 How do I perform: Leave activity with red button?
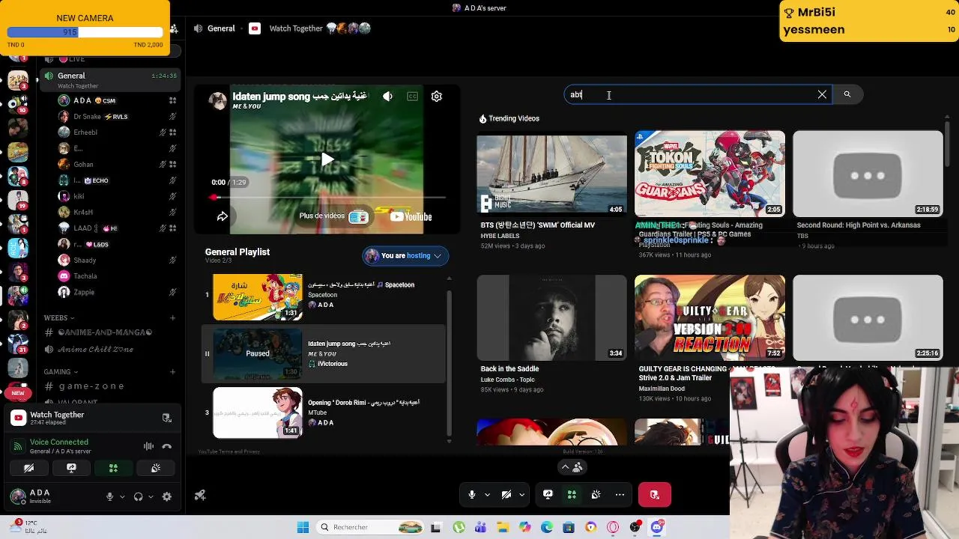(655, 495)
